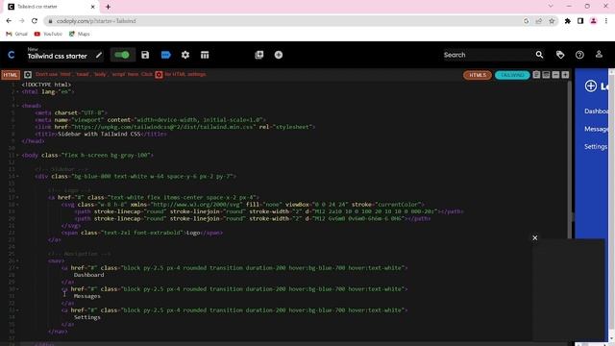Open the YouTube bookmark
This screenshot has width=615, height=346.
click(48, 35)
